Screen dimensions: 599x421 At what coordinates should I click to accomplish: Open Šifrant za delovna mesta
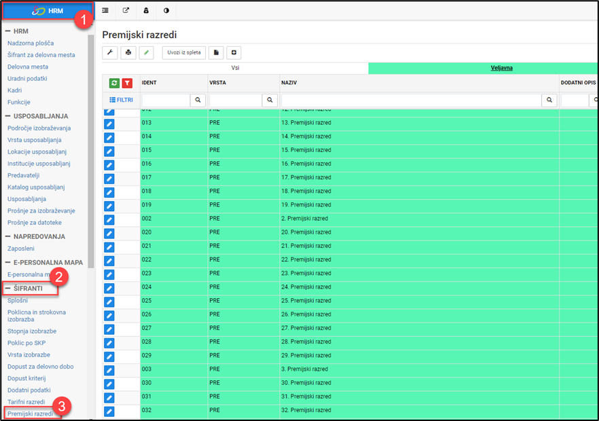(x=41, y=55)
